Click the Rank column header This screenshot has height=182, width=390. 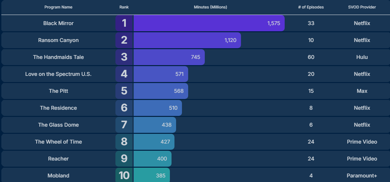pos(124,7)
